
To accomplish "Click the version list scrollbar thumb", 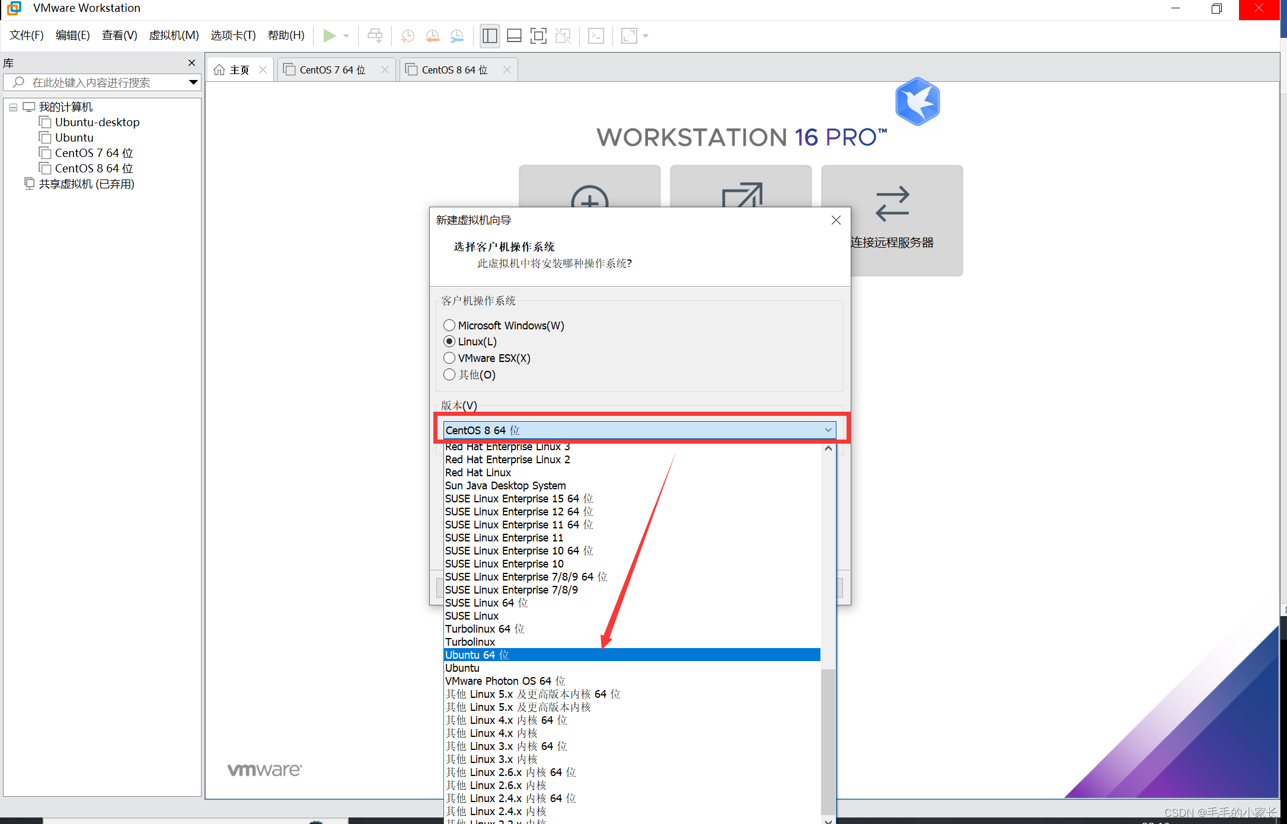I will [x=828, y=742].
